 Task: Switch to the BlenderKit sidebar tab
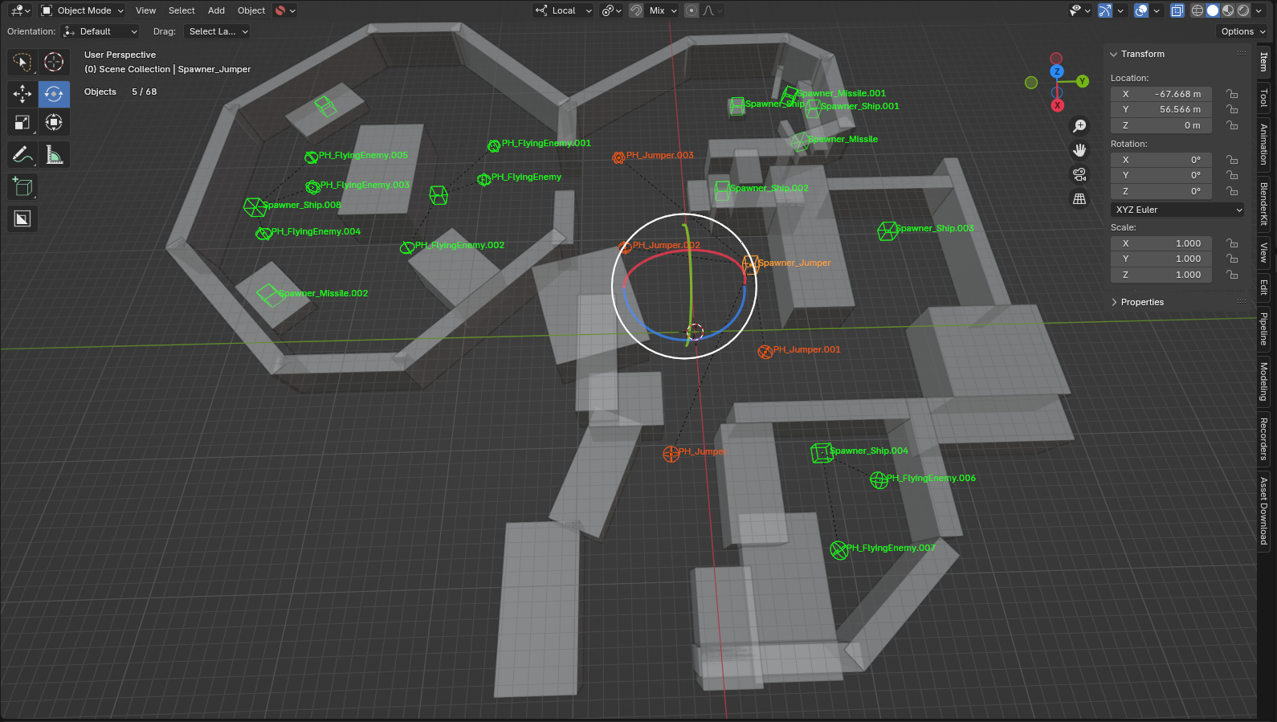(1264, 204)
